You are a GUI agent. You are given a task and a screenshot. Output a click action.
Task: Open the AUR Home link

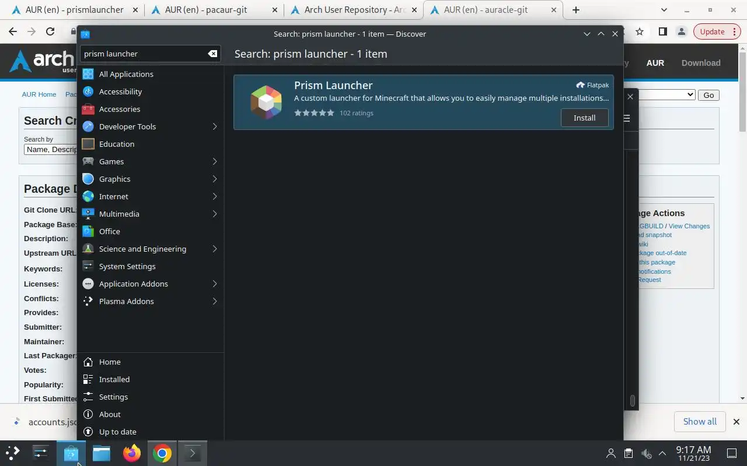tap(39, 94)
